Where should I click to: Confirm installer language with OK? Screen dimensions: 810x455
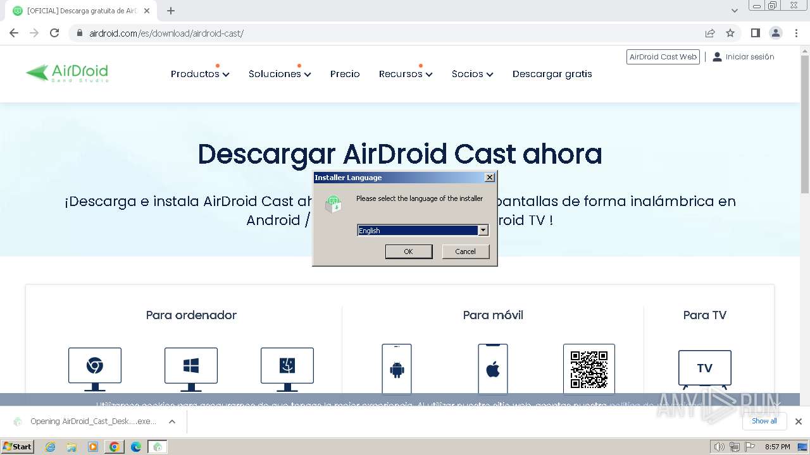click(x=409, y=252)
